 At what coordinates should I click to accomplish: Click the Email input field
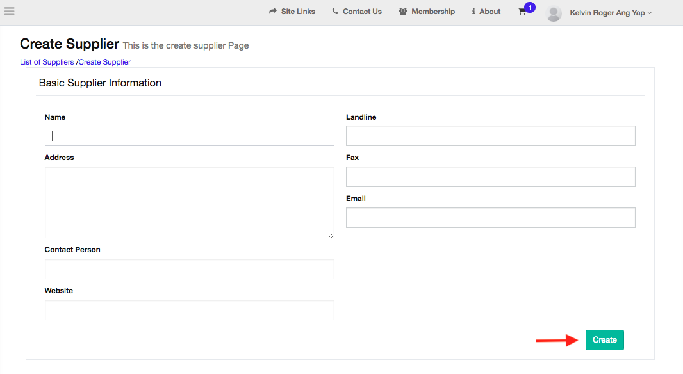(x=491, y=218)
